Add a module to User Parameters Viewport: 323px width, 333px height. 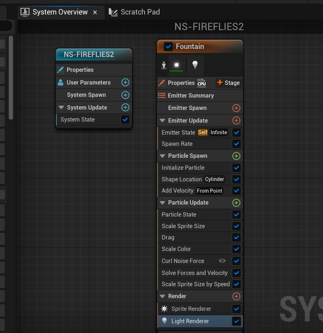[125, 82]
